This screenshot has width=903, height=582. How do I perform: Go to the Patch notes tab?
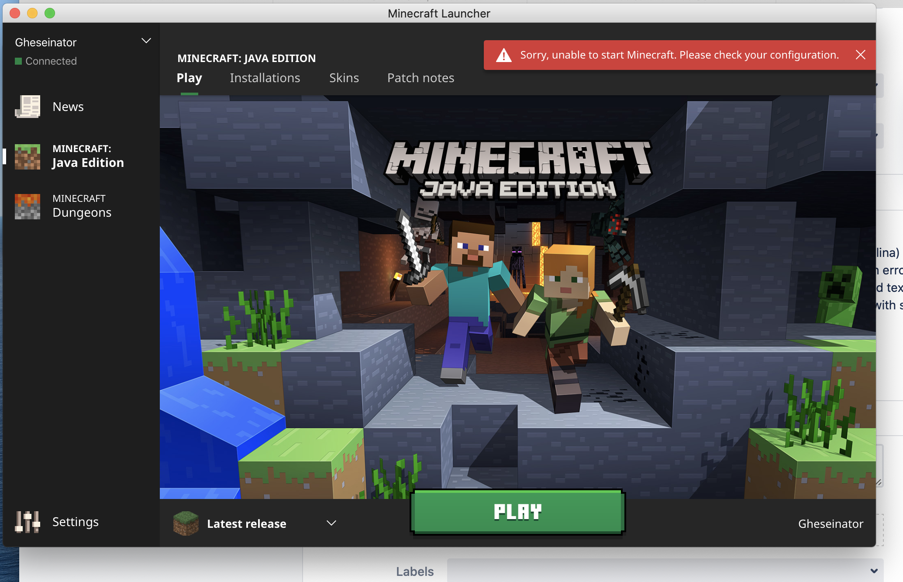coord(420,78)
